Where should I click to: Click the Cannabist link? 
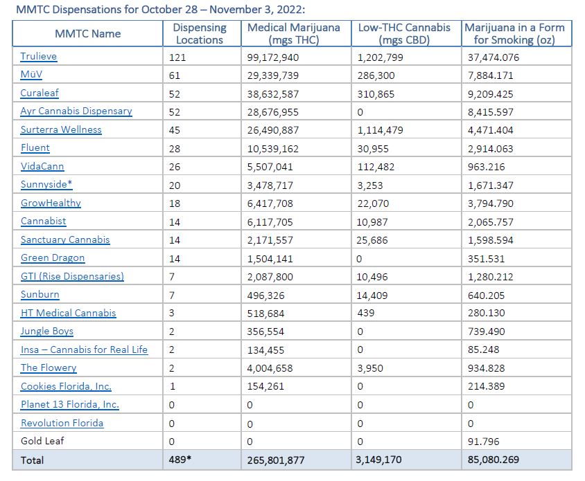tap(44, 221)
